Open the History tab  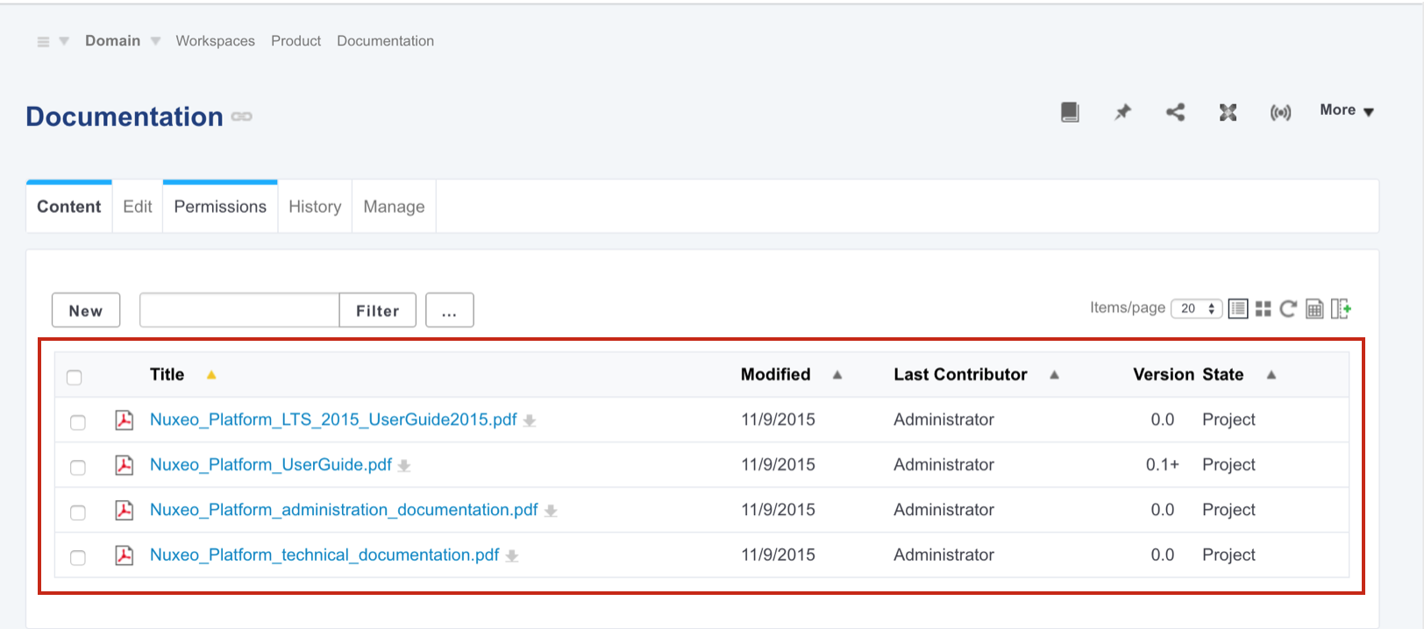315,207
